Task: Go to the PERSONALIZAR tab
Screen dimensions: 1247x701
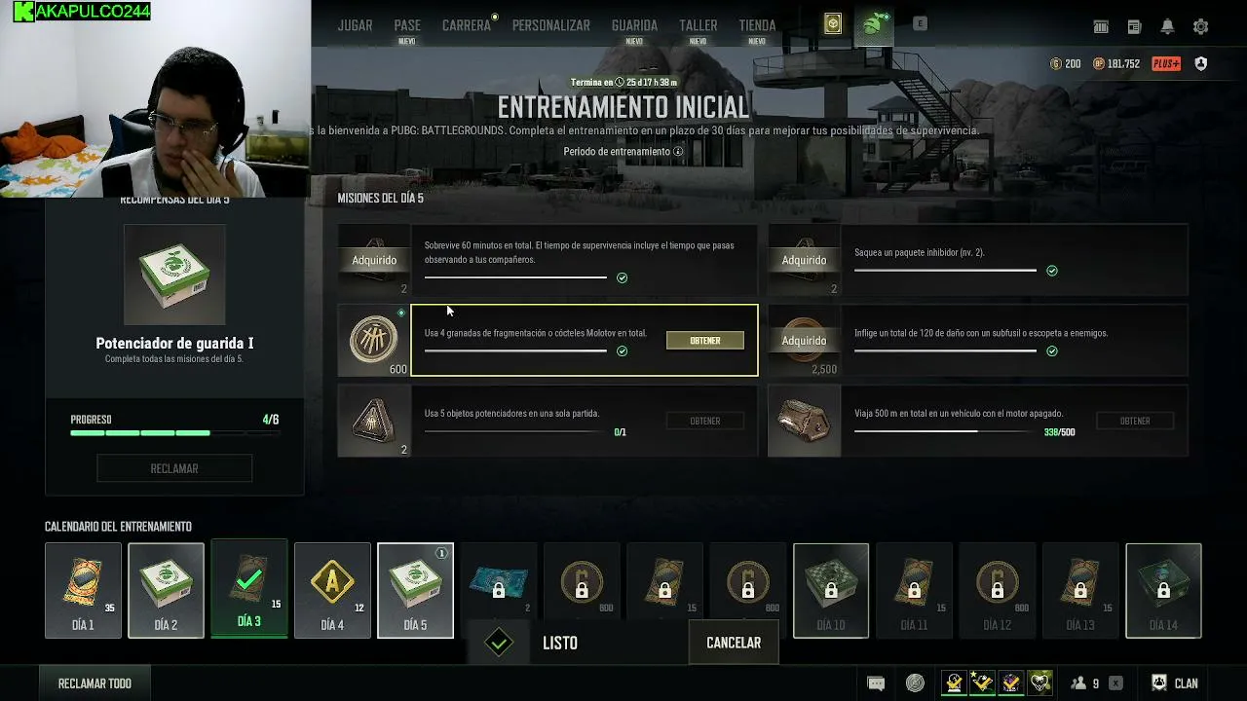Action: [551, 25]
